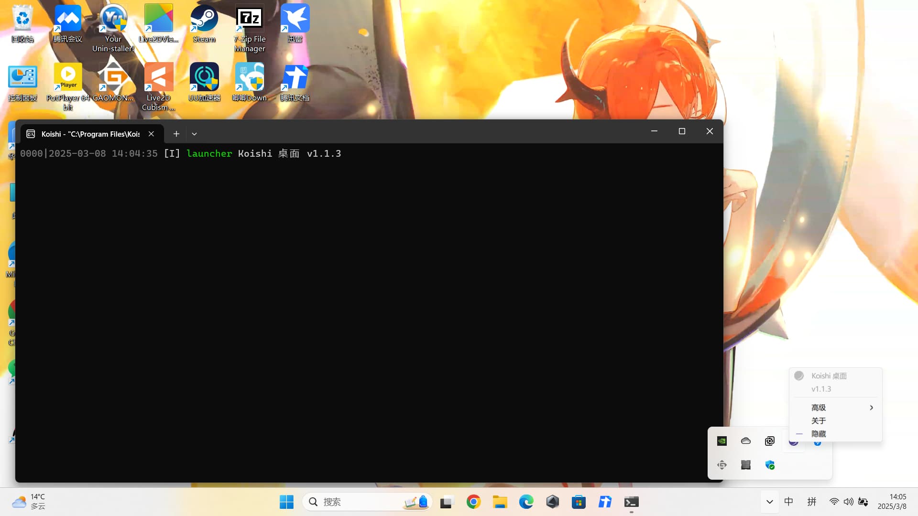Select the Live2DViewer desktop icon
The width and height of the screenshot is (918, 516).
click(159, 24)
